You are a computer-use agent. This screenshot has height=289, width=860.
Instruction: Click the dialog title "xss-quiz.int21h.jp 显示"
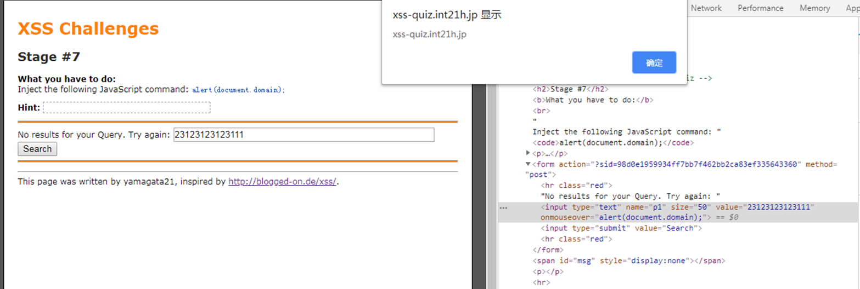click(x=447, y=15)
